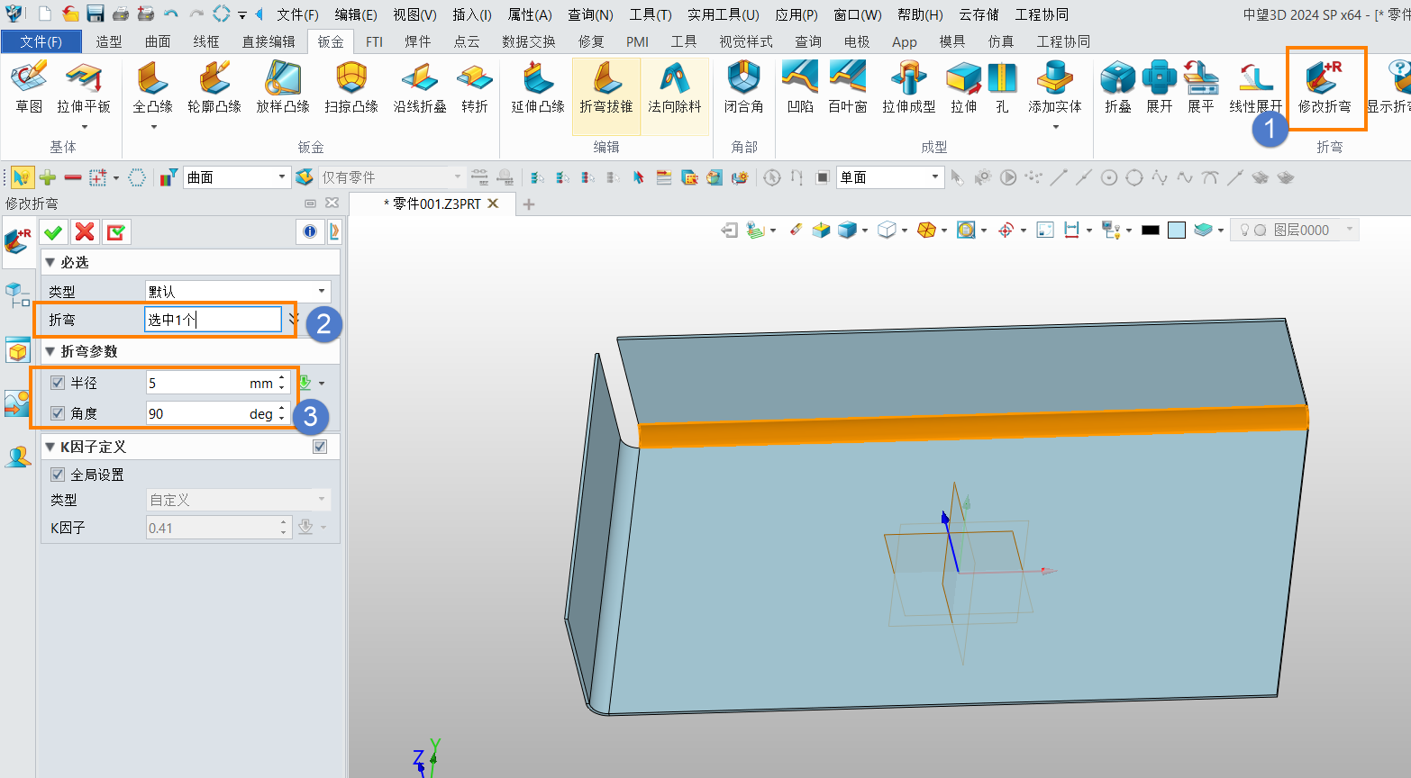Click the 折弯 selection input field
The height and width of the screenshot is (778, 1411).
214,320
